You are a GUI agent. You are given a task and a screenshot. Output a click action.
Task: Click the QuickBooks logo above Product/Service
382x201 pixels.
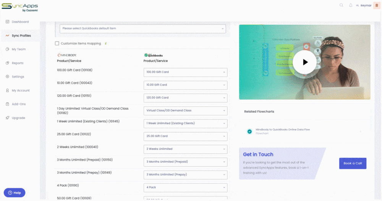tap(153, 55)
